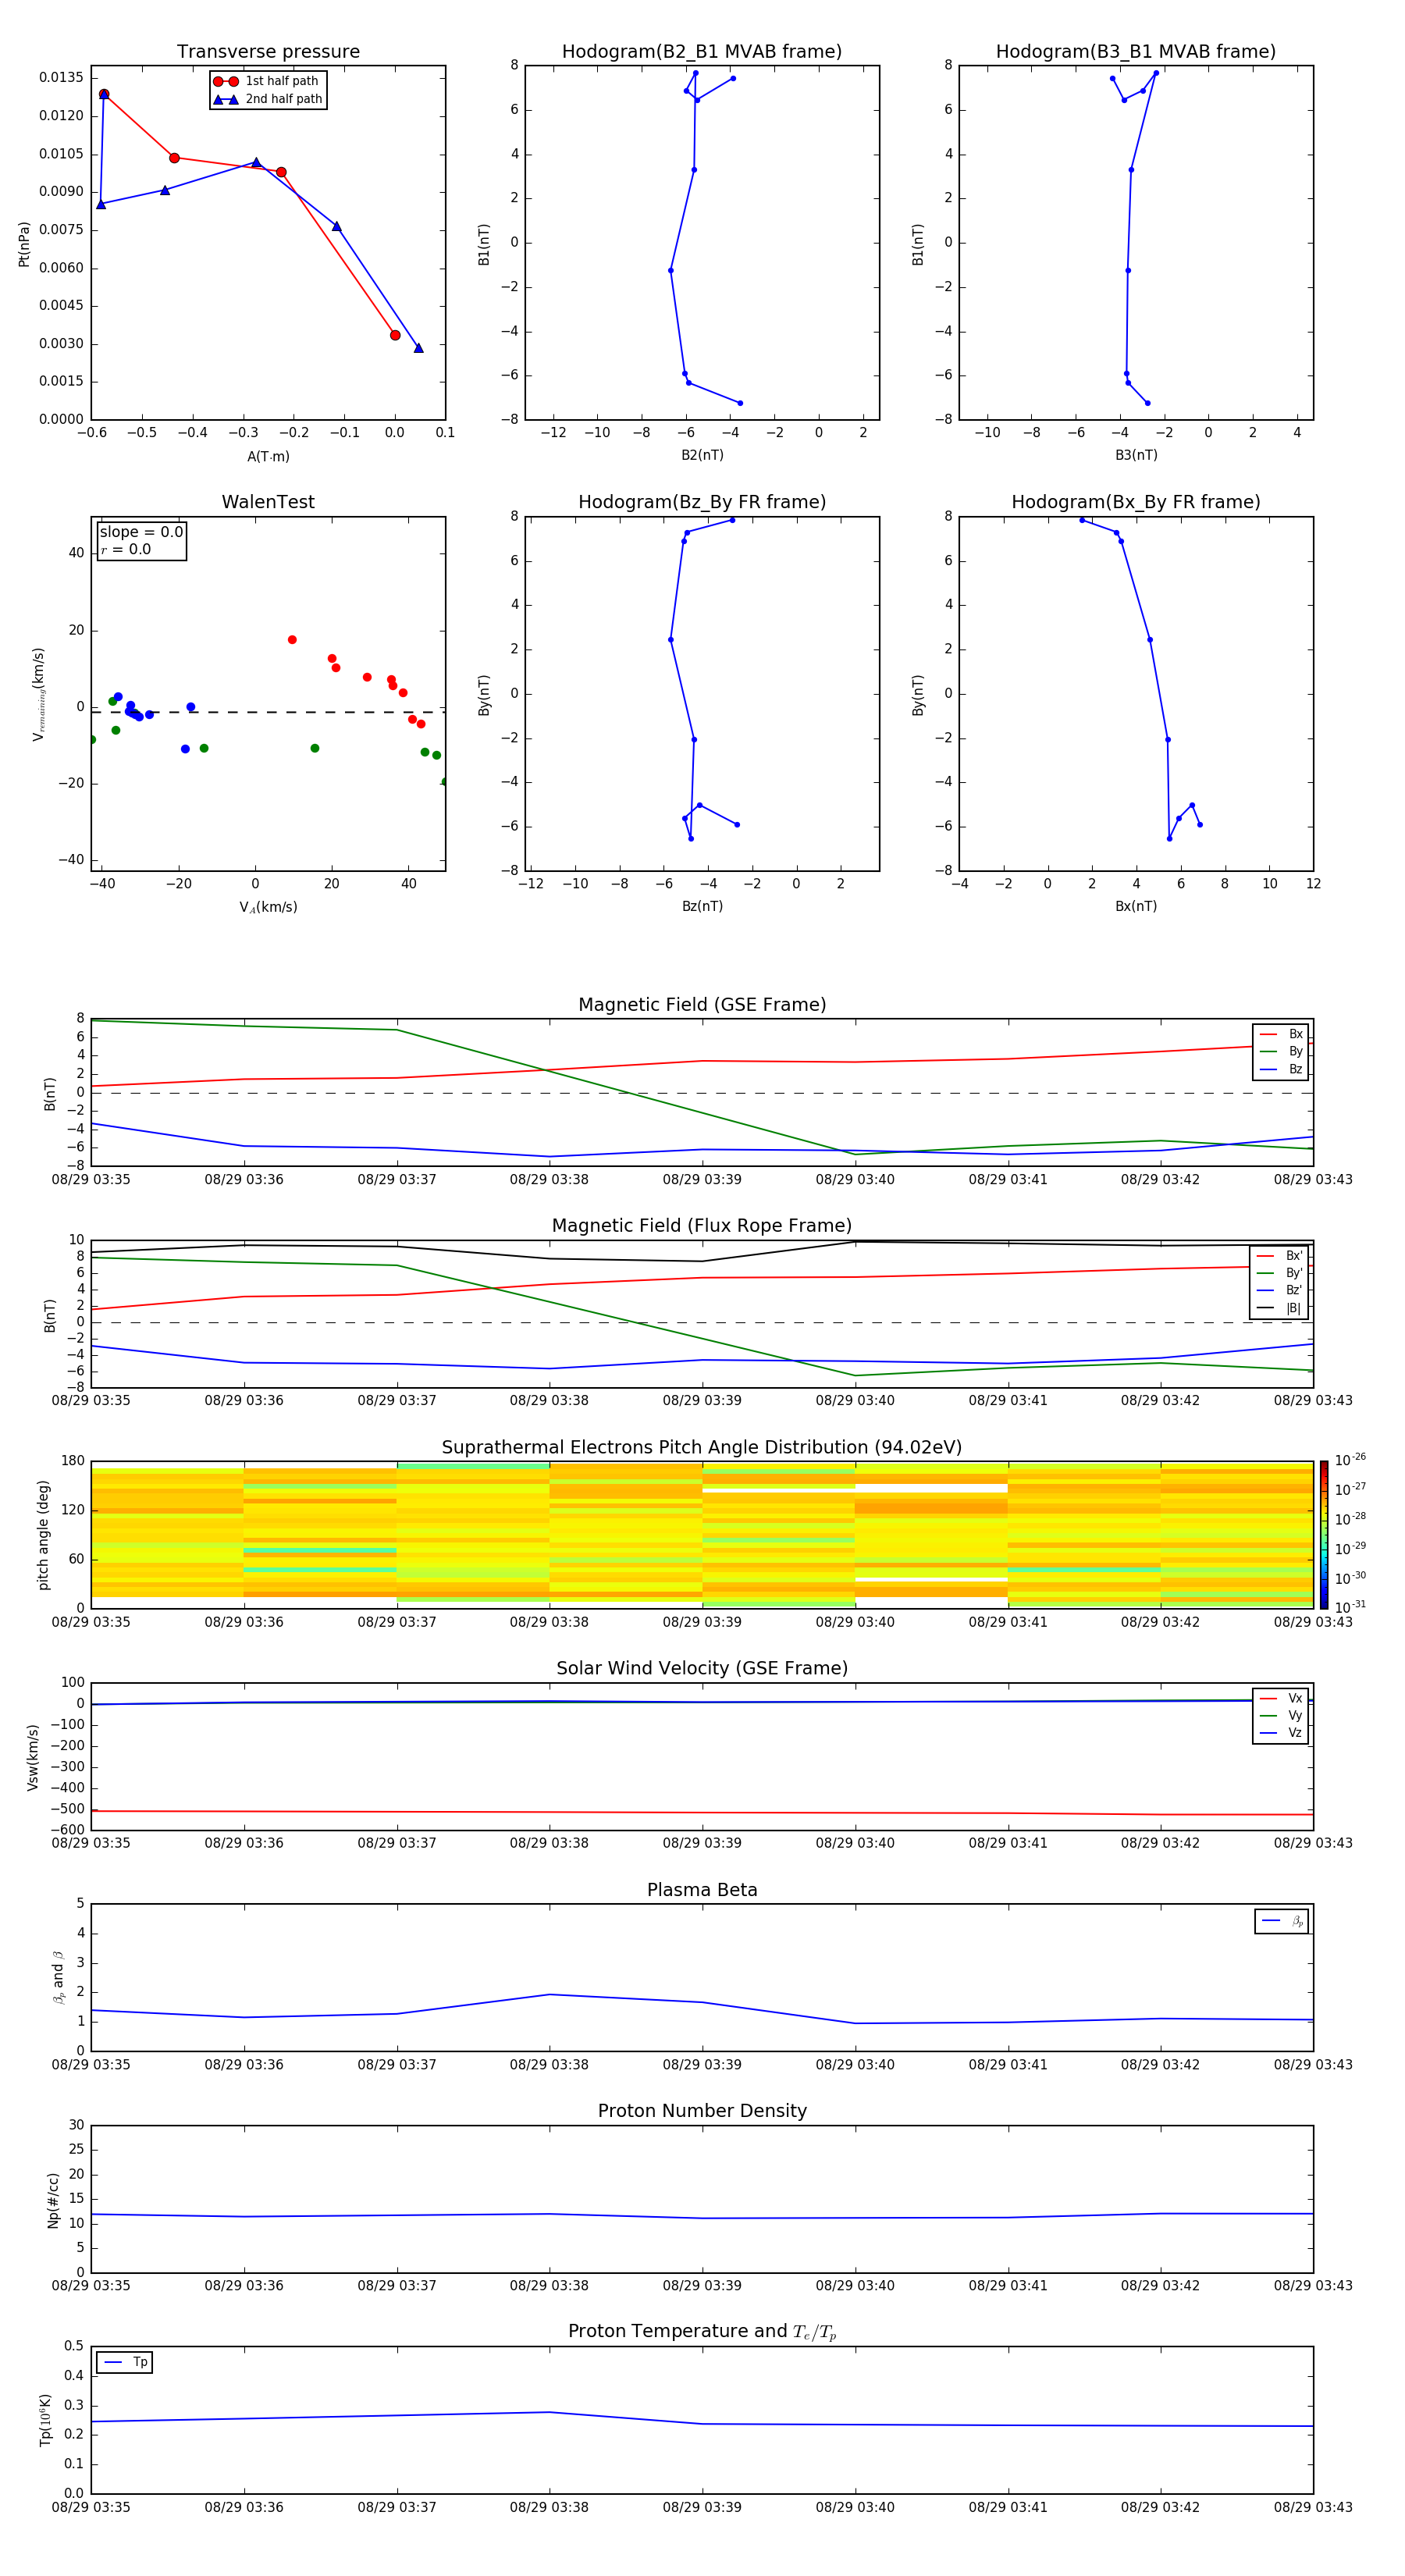Click the 'Plasma Beta' plot title
Image resolution: width=1405 pixels, height=2576 pixels.
[702, 1890]
